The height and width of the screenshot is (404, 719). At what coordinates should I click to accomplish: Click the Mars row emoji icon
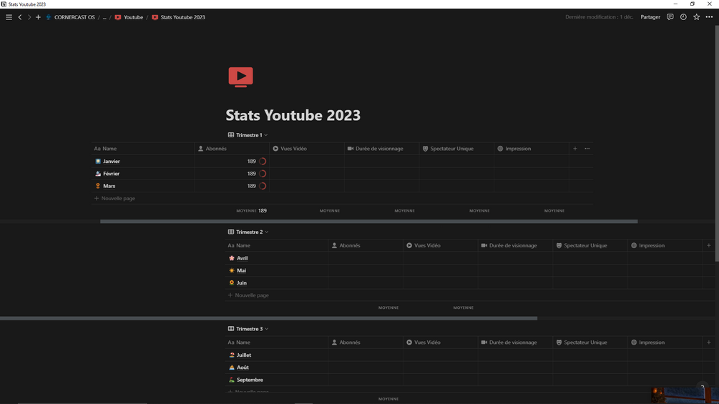[98, 186]
